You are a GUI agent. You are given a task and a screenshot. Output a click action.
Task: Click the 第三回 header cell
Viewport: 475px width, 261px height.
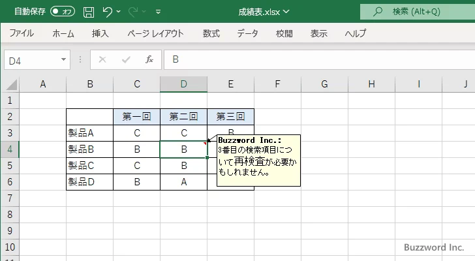click(230, 117)
